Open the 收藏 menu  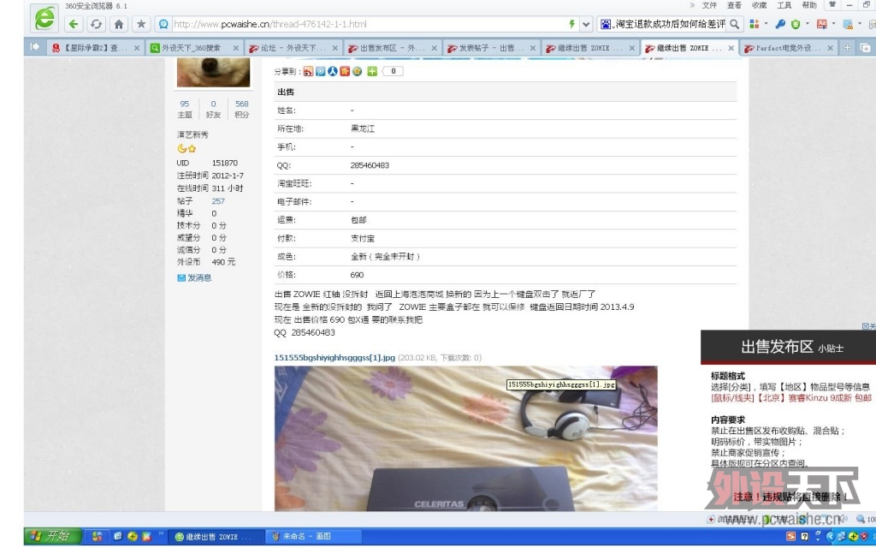click(760, 5)
